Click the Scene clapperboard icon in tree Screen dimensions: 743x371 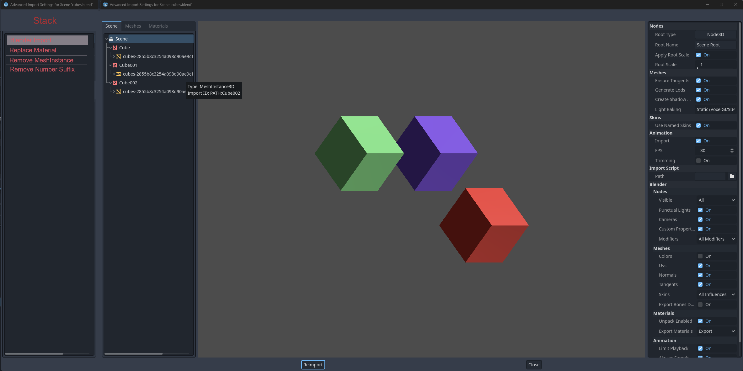click(x=111, y=39)
